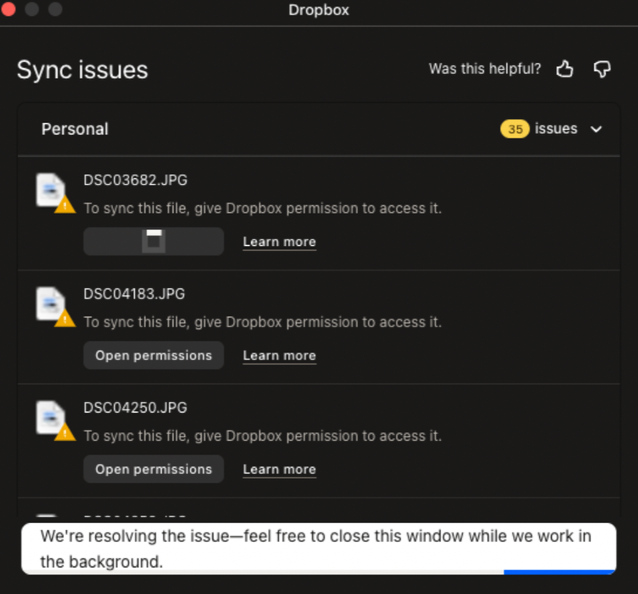Follow Learn more link under DSC04250.JPG

[x=279, y=469]
